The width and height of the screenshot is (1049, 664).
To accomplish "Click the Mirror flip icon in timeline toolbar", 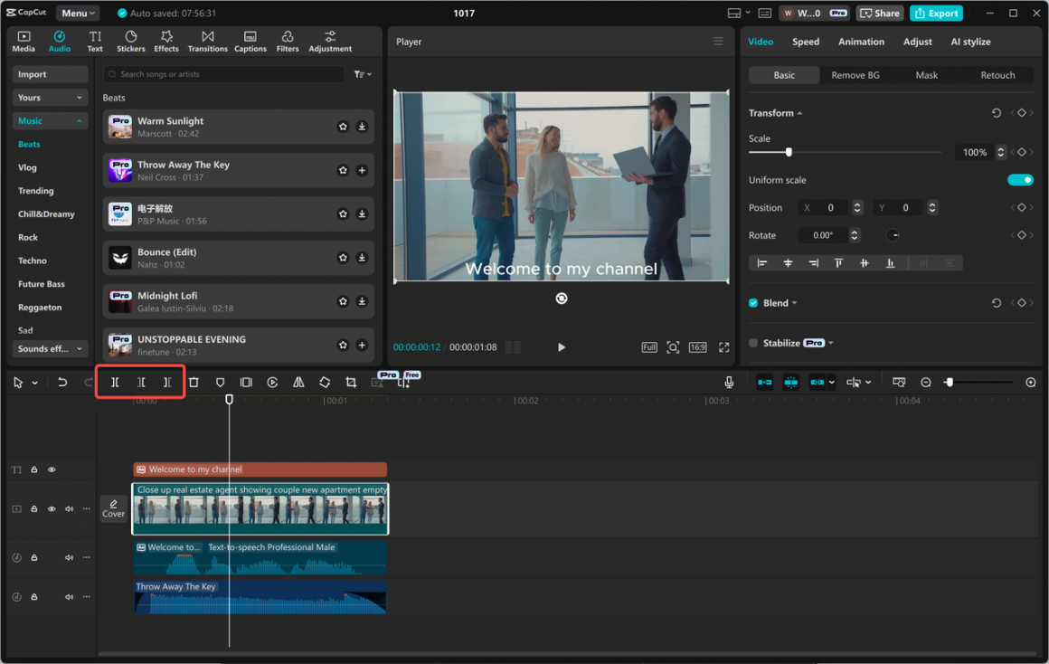I will (298, 383).
